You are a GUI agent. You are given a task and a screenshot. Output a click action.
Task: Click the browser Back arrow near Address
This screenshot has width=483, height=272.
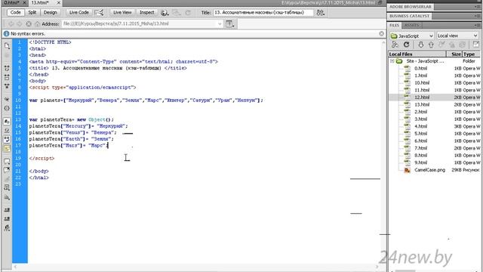click(11, 23)
